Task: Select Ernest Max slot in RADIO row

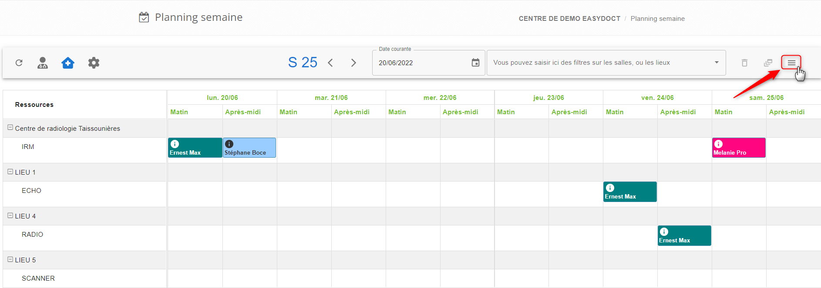Action: (684, 236)
